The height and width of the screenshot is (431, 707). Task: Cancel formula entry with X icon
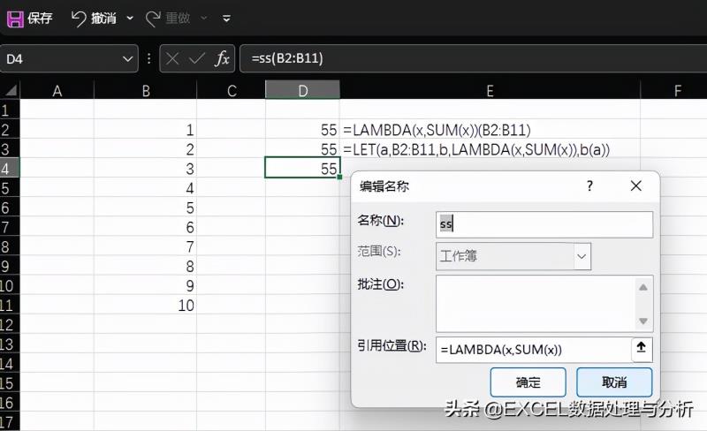172,58
